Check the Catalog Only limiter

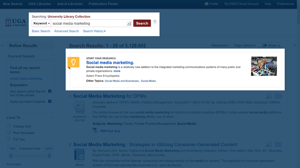(9, 126)
